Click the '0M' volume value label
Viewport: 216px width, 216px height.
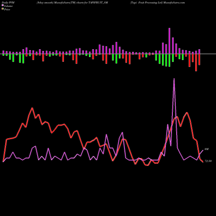pyautogui.click(x=206, y=149)
